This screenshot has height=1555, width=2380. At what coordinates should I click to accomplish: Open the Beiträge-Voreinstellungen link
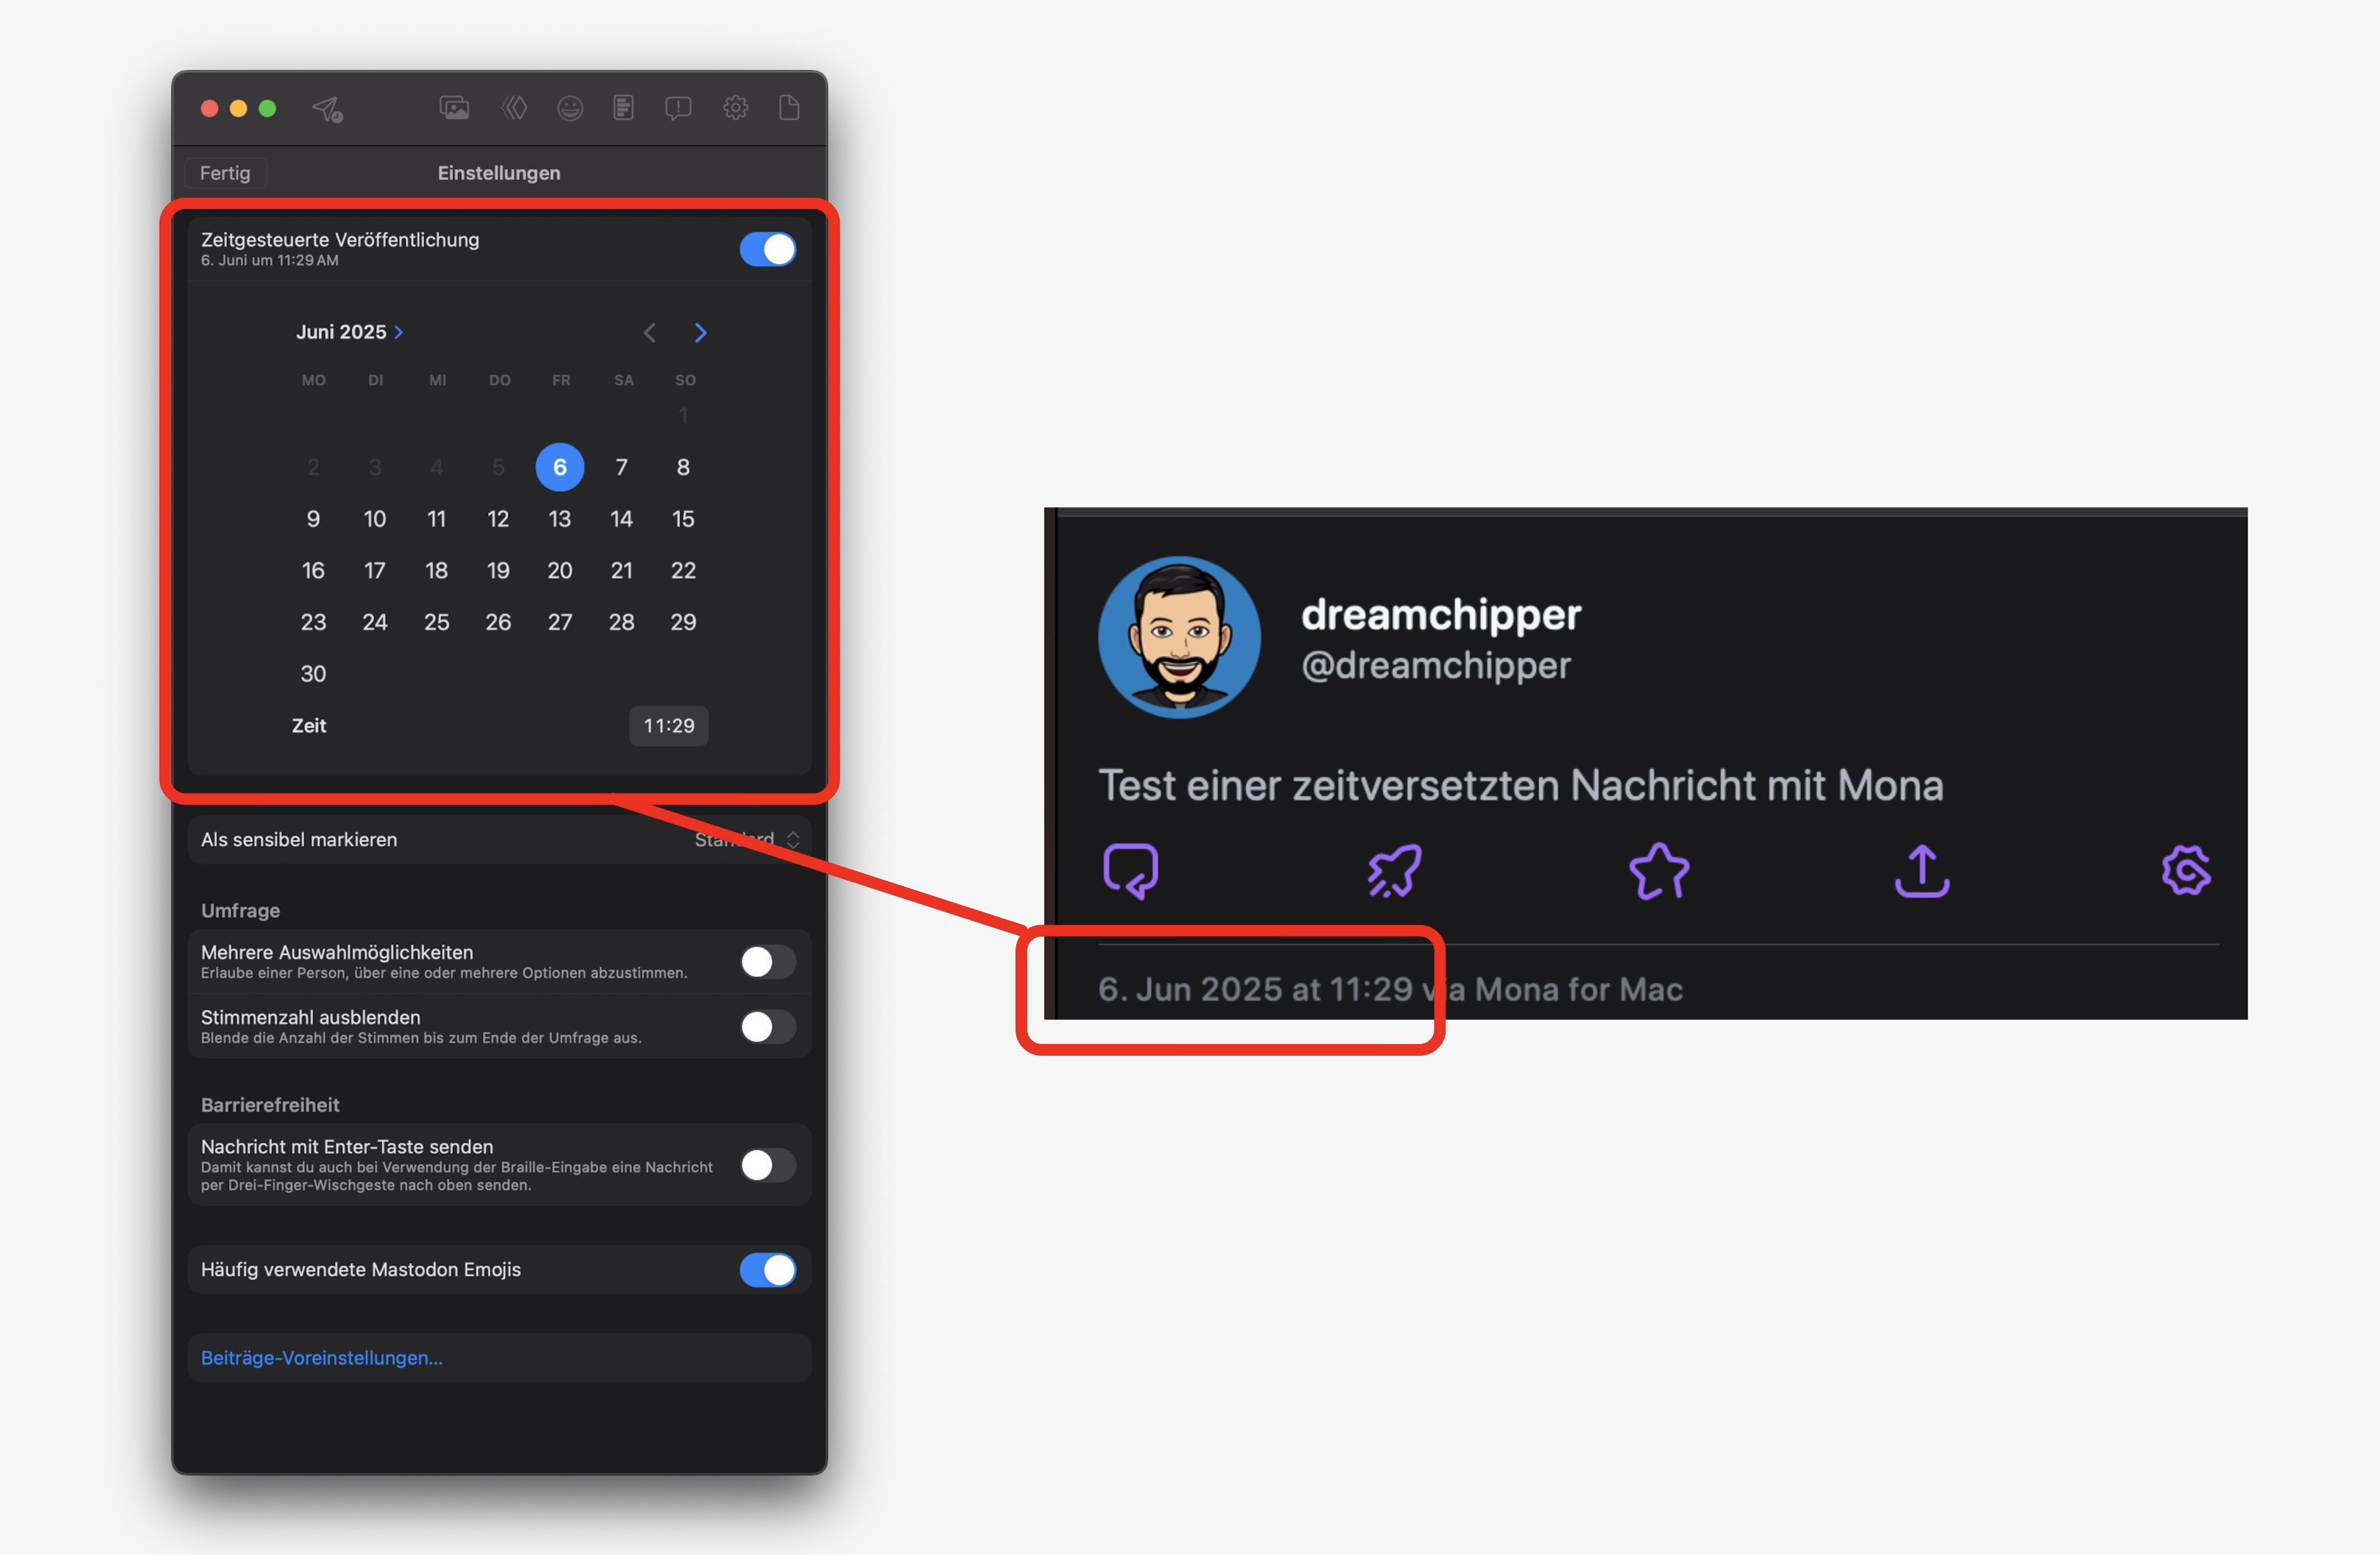[x=321, y=1358]
